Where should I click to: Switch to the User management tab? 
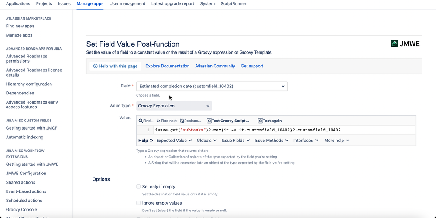click(x=127, y=4)
